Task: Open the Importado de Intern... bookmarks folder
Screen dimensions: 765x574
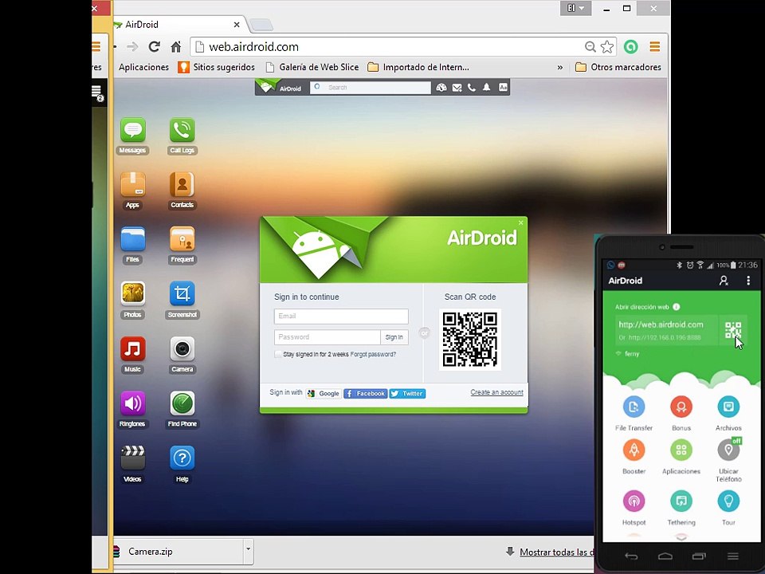Action: pos(418,67)
